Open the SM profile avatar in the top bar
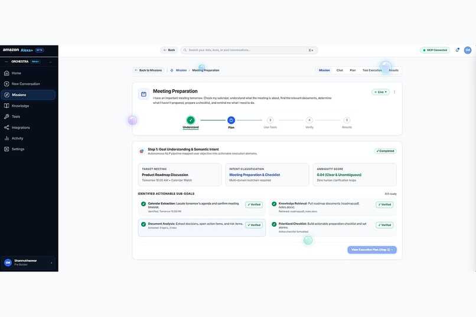476x317 pixels. tap(468, 50)
